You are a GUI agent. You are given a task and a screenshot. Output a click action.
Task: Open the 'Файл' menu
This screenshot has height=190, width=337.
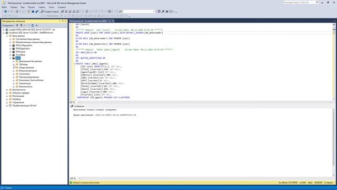point(4,7)
